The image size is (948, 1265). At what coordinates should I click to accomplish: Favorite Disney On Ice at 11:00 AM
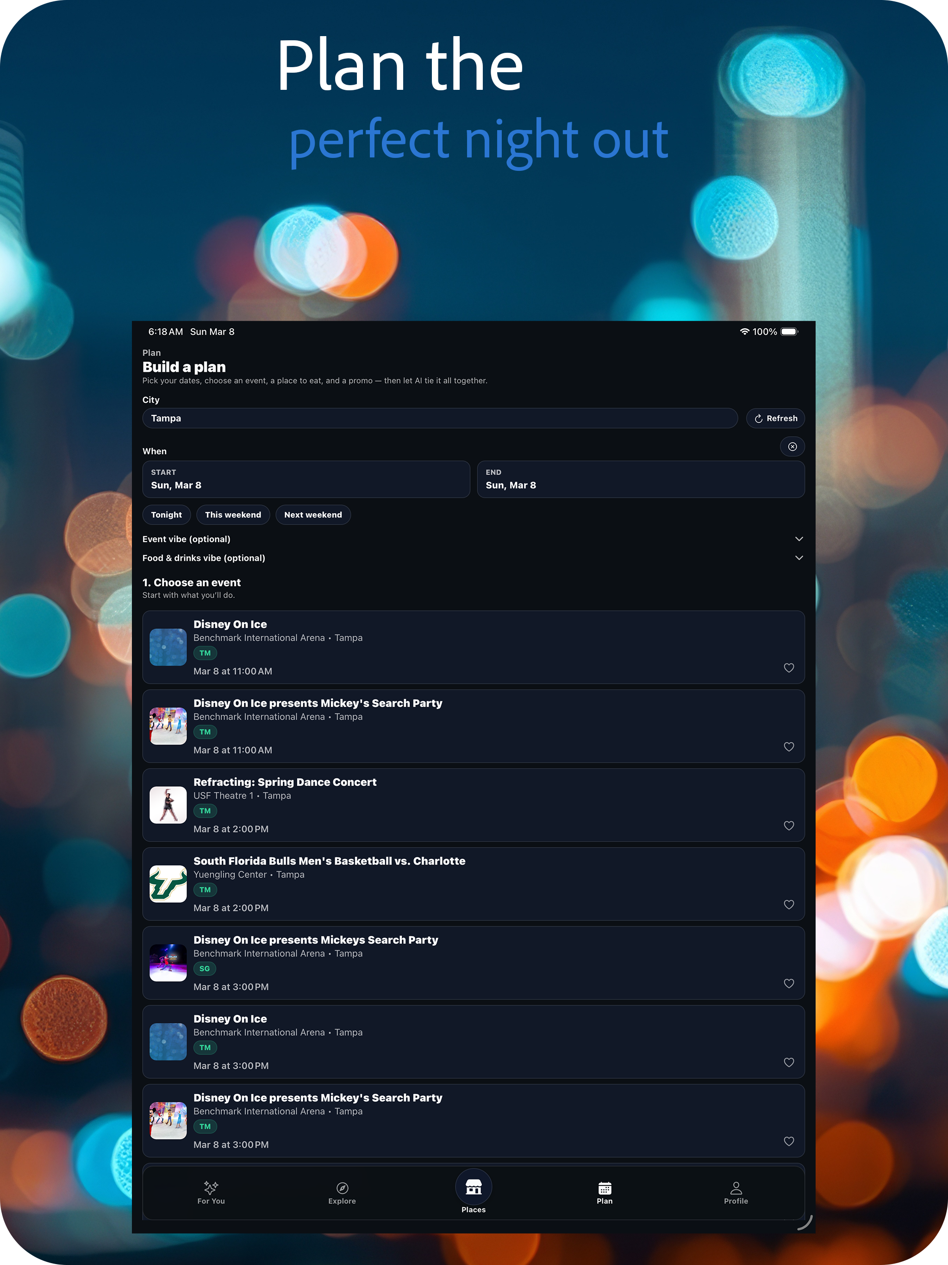pos(789,668)
